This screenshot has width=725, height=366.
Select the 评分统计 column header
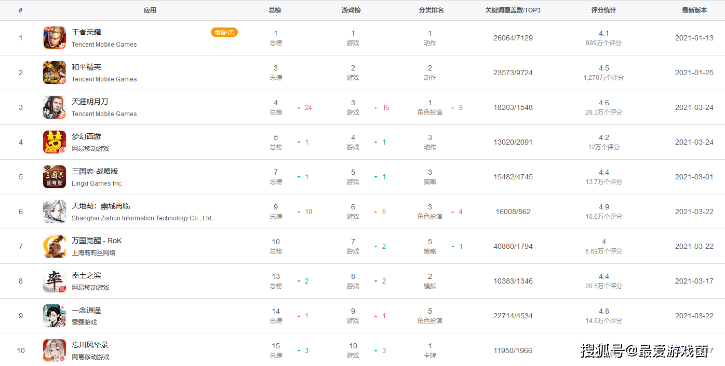click(x=603, y=10)
